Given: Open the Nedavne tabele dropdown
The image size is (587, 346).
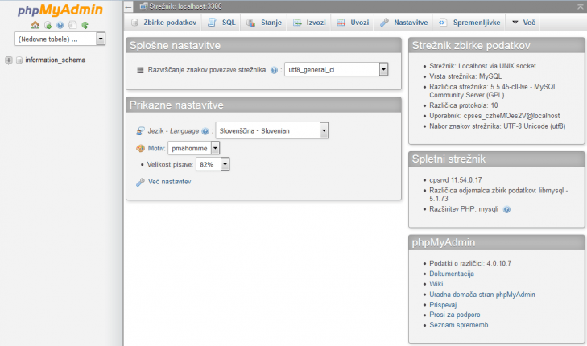Looking at the screenshot, I should pyautogui.click(x=60, y=39).
